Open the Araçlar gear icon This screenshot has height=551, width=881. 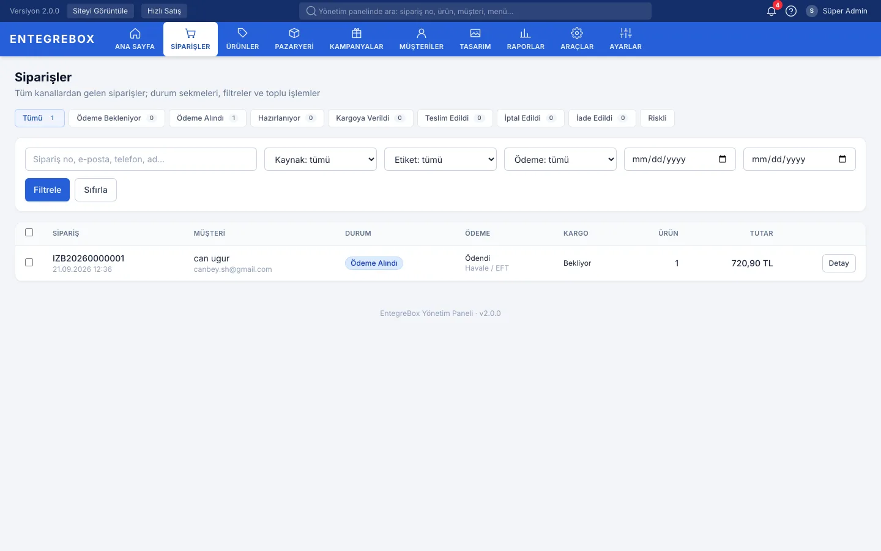(577, 34)
